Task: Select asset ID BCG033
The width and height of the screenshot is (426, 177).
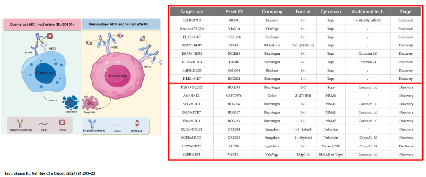Action: click(x=234, y=87)
